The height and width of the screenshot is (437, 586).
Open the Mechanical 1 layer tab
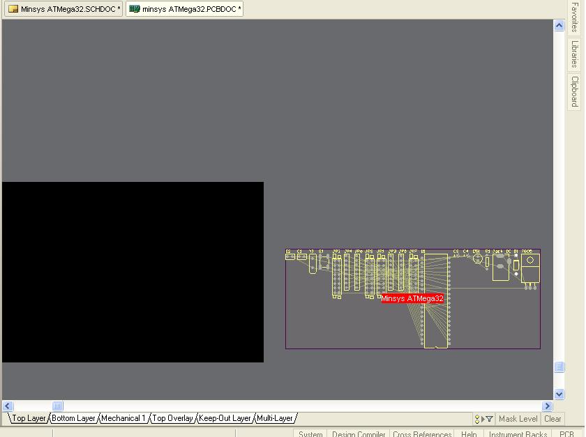[124, 418]
